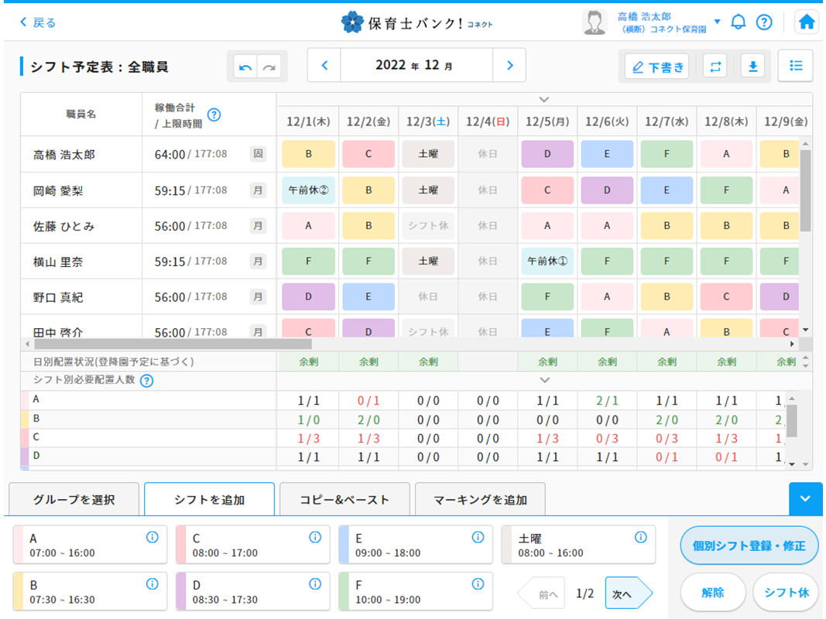Collapse the bottom panel with blue chevron
This screenshot has width=826, height=619.
805,499
